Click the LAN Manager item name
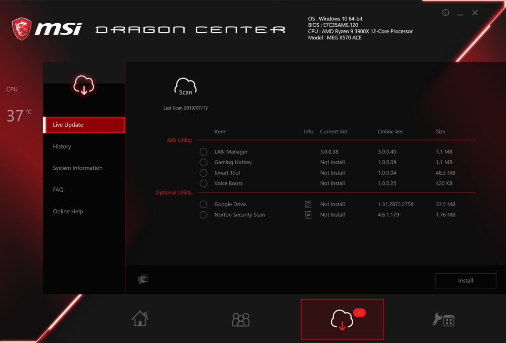 tap(231, 152)
